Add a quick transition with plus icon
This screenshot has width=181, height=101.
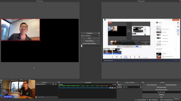(x=99, y=36)
